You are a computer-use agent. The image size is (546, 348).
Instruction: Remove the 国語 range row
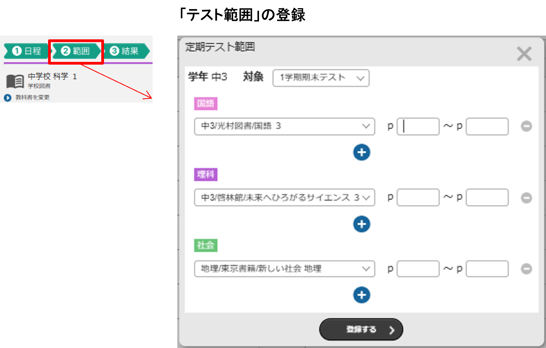click(x=526, y=126)
